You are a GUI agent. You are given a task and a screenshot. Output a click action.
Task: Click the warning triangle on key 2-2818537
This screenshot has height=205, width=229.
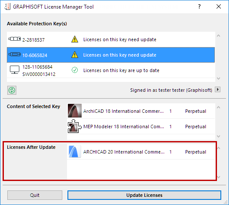tap(75, 39)
